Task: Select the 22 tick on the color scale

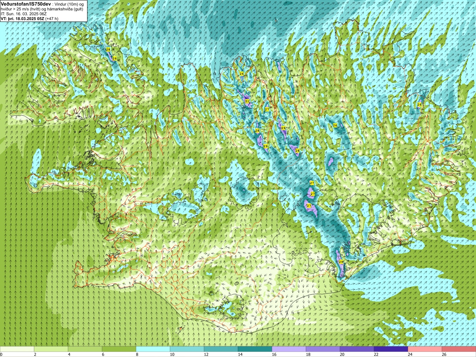Action: pyautogui.click(x=376, y=354)
